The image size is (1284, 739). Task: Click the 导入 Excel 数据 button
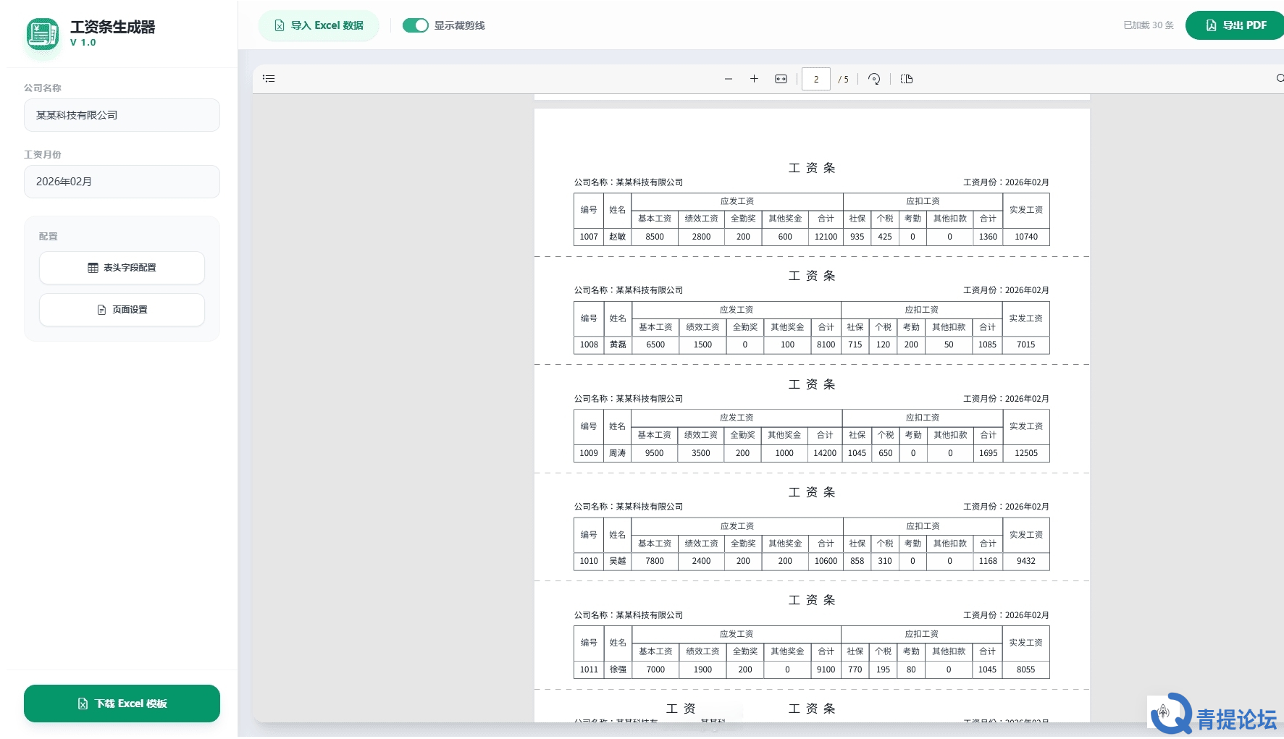[319, 25]
